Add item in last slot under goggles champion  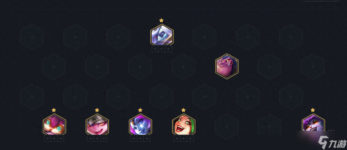click(61, 138)
